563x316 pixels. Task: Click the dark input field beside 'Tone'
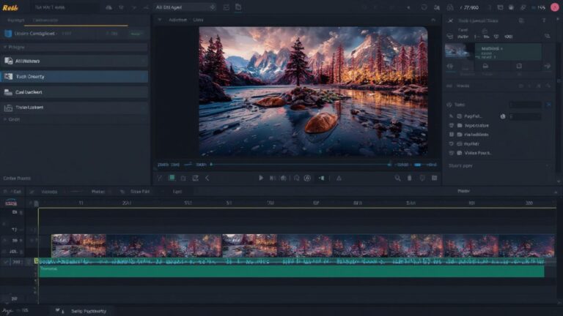[x=526, y=105]
